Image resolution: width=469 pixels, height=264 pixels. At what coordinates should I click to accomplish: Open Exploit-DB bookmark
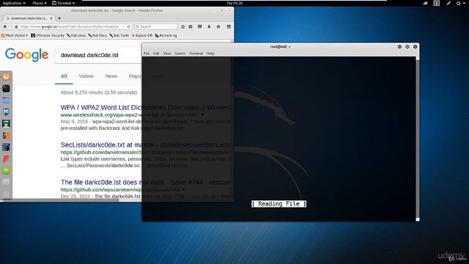pos(142,35)
